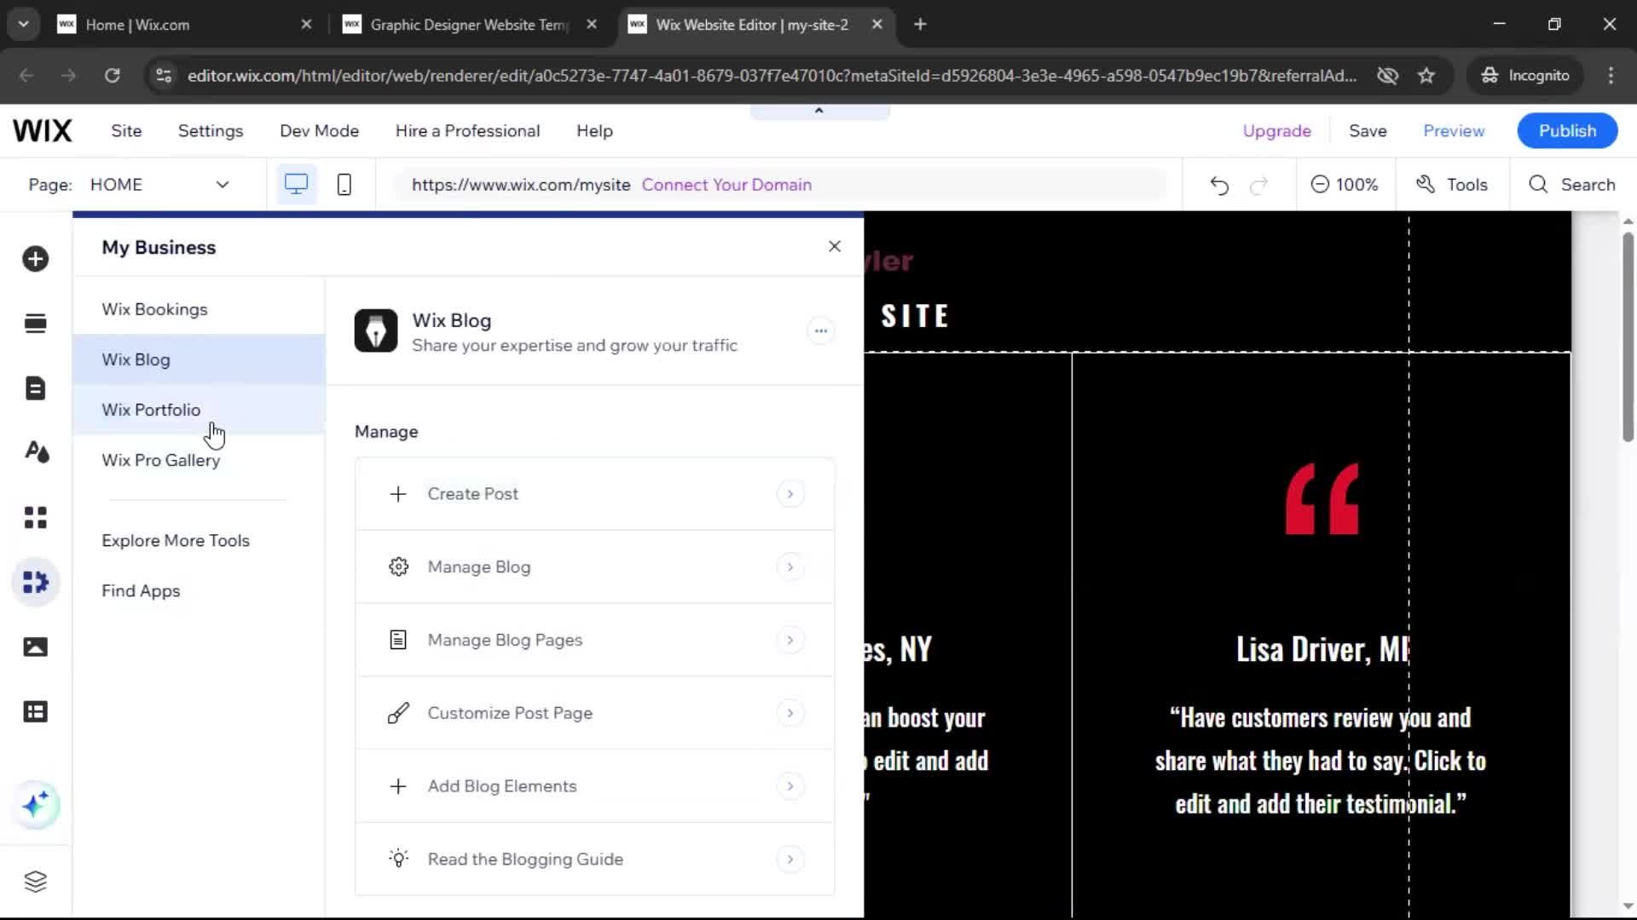Open the editor Search
The height and width of the screenshot is (920, 1637).
[x=1572, y=185]
